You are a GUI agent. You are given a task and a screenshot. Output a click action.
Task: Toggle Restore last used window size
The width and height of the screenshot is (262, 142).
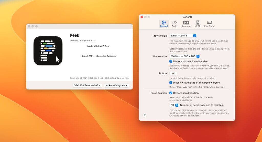tap(171, 62)
